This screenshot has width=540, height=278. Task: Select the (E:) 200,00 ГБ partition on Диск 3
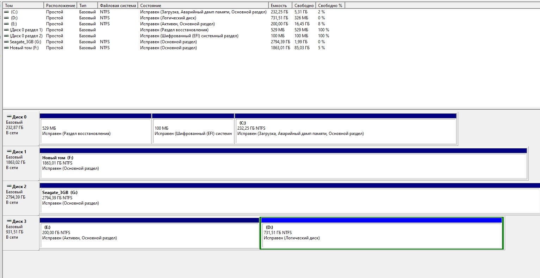tap(149, 235)
